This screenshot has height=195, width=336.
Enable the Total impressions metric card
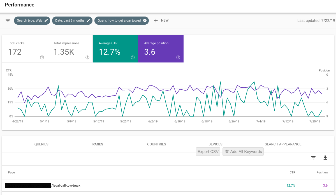coord(70,49)
